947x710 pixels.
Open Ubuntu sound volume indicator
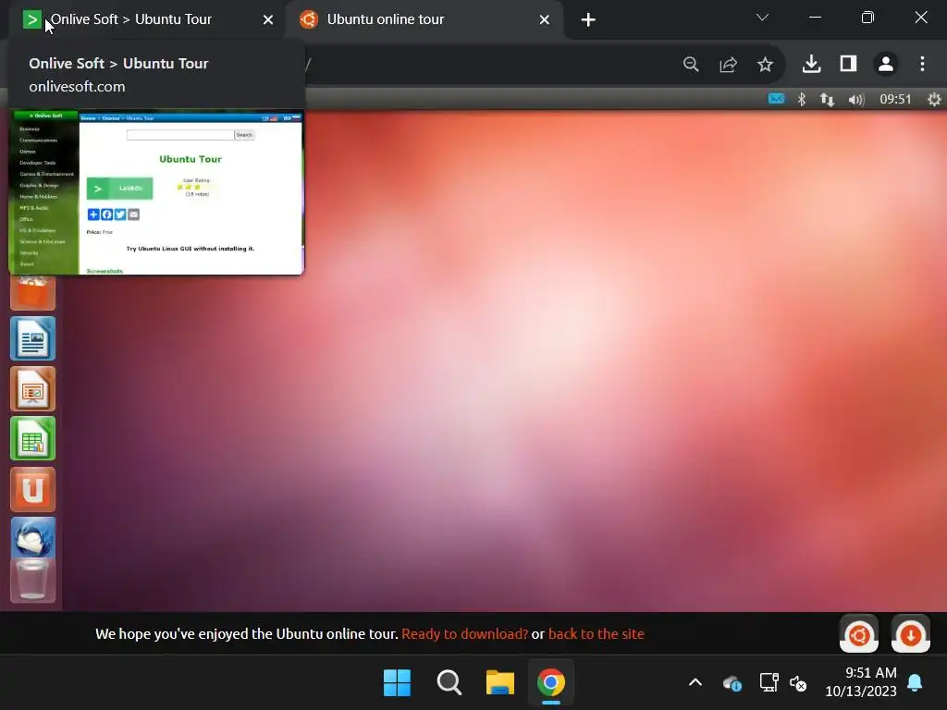(856, 99)
